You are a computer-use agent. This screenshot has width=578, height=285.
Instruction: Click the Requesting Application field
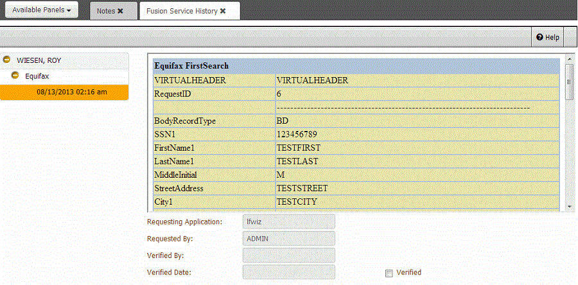click(289, 221)
